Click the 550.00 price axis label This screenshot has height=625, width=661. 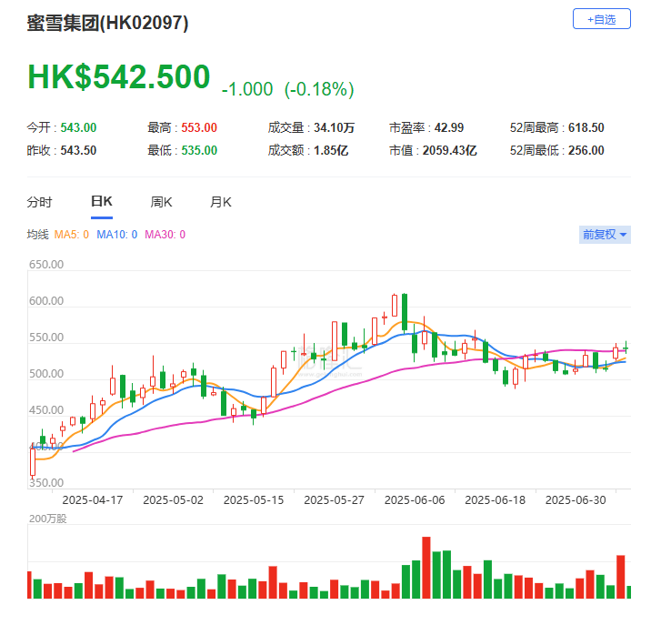(46, 338)
